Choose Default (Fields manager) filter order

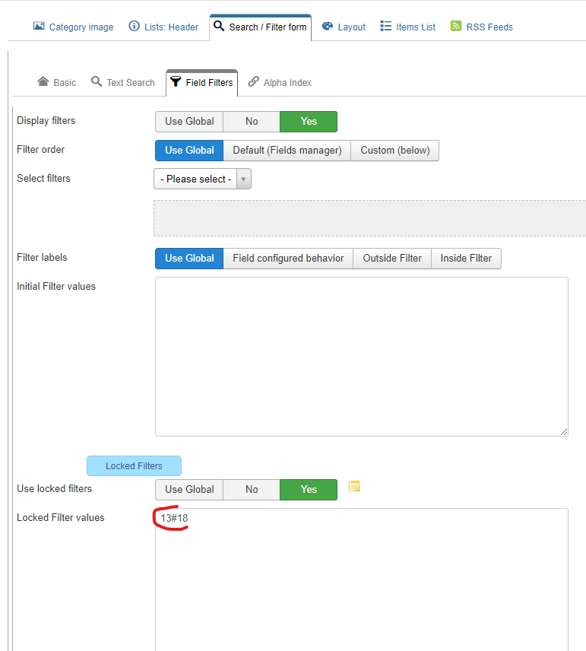click(x=287, y=151)
